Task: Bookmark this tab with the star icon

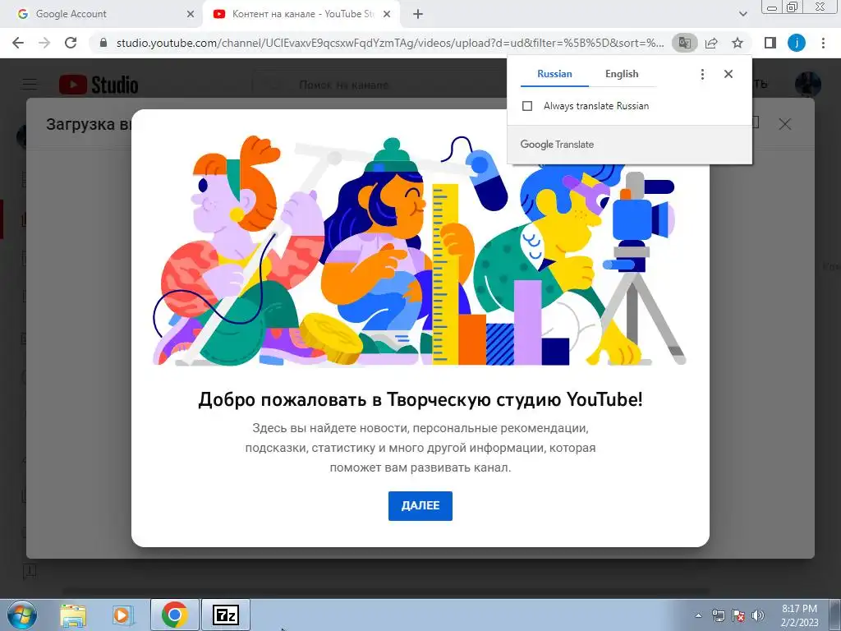Action: (738, 43)
